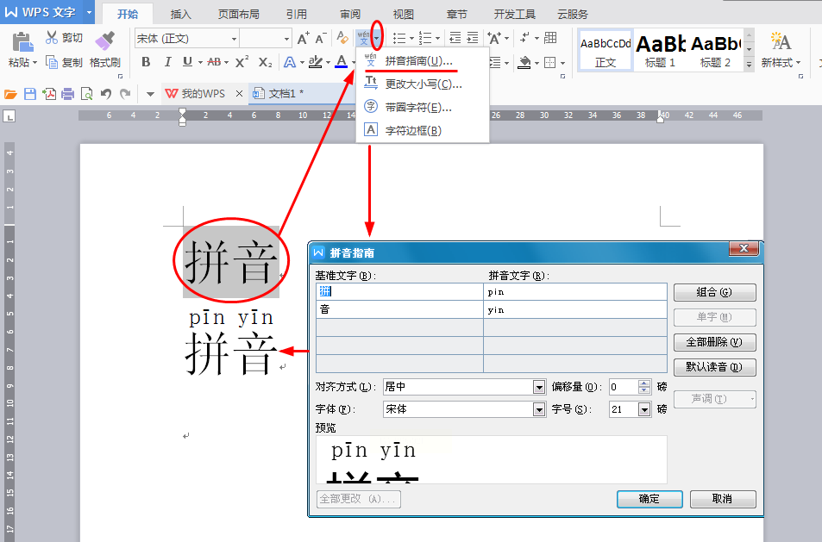822x542 pixels.
Task: Select the Format Painter brush
Action: tap(105, 40)
